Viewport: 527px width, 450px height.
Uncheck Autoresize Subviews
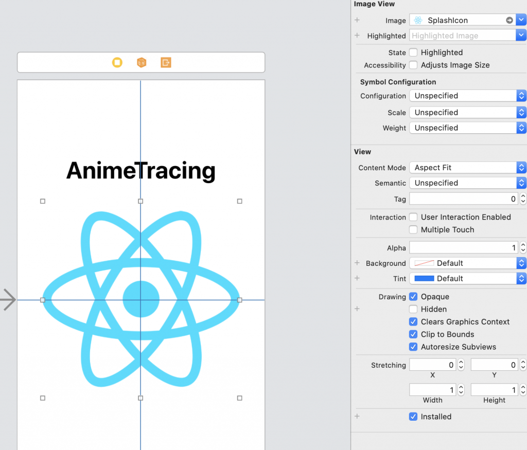point(413,347)
